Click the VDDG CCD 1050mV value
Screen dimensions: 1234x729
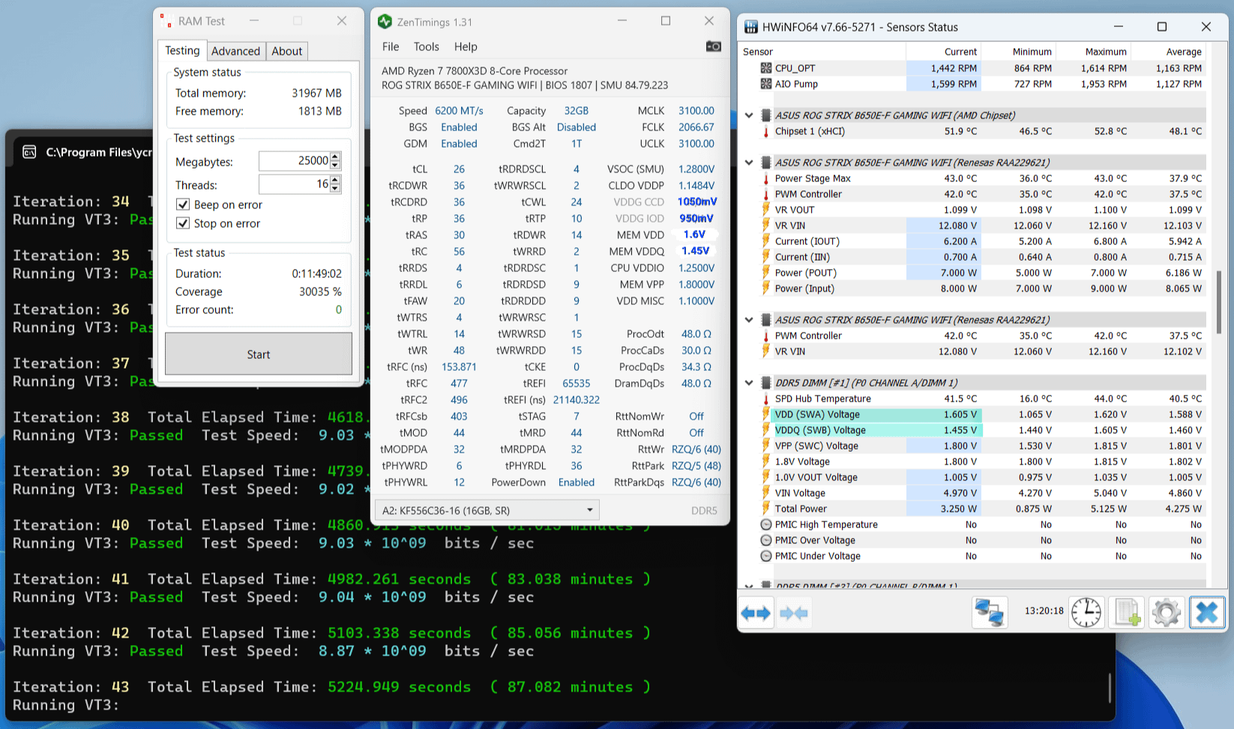697,202
